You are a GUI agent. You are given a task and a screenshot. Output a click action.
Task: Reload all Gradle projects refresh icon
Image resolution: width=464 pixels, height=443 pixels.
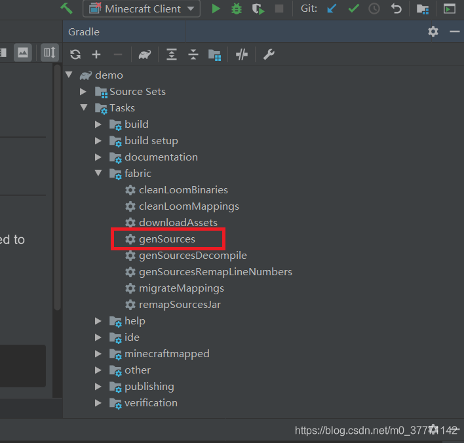click(x=75, y=54)
